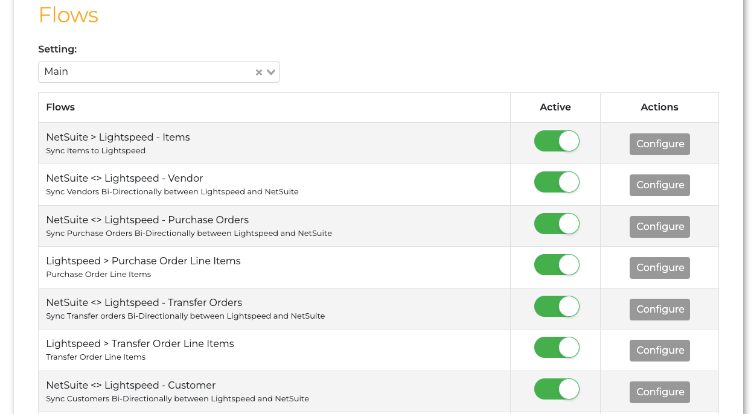Open Configure for the Vendor flow
This screenshot has width=751, height=414.
click(x=659, y=185)
